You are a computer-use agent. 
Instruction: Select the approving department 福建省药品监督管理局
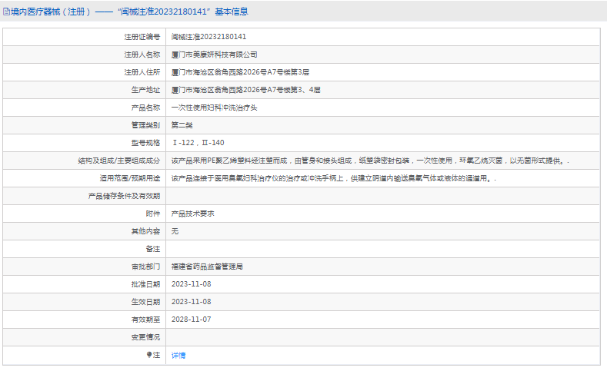coord(207,267)
